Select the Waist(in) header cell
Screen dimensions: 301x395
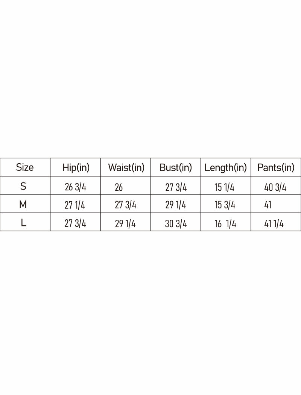click(126, 168)
